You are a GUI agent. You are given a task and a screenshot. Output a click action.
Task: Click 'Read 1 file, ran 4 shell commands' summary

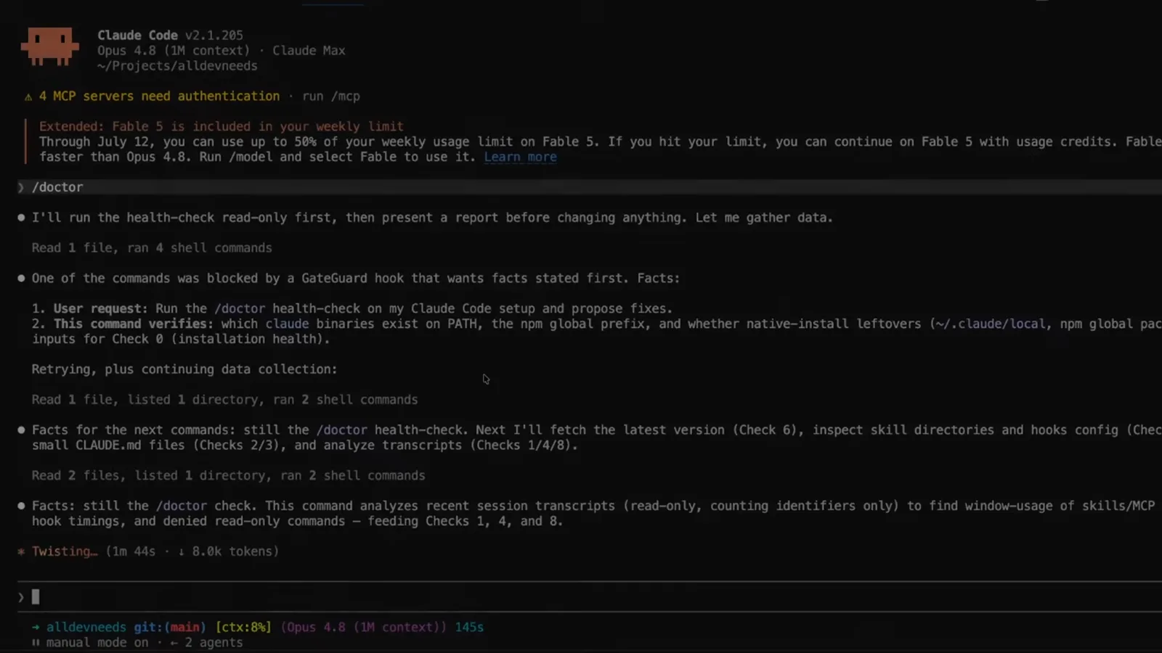coord(152,248)
